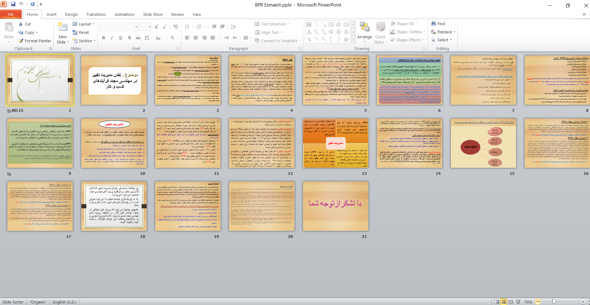Expand the shapes gallery More arrow
590x305 pixels.
pos(353,40)
